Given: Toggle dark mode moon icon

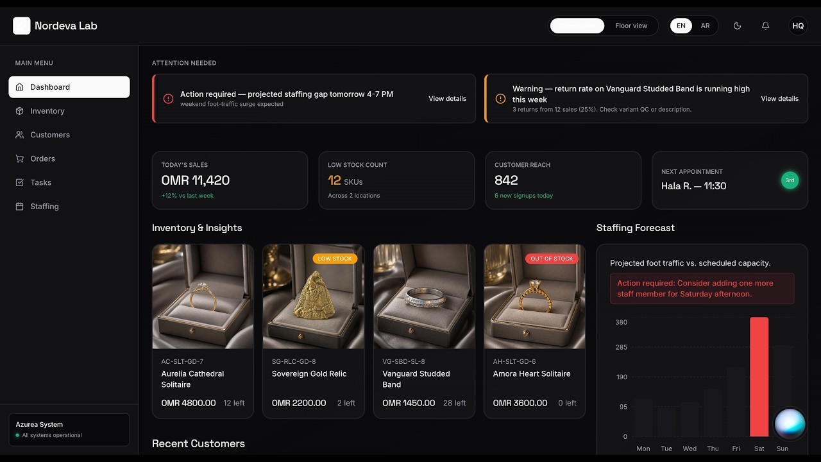Looking at the screenshot, I should pyautogui.click(x=737, y=26).
